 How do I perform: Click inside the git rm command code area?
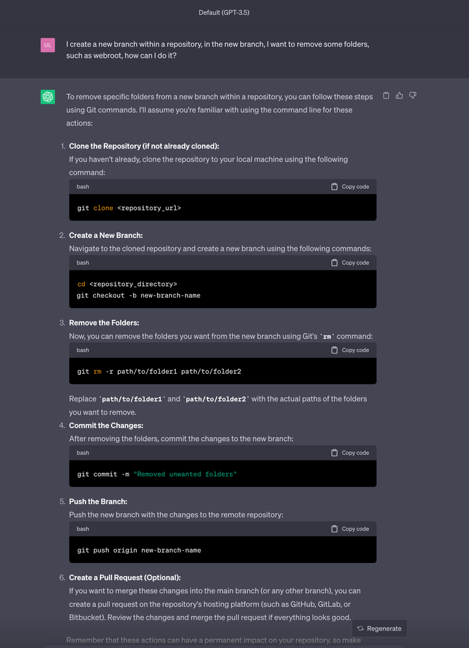pos(162,371)
